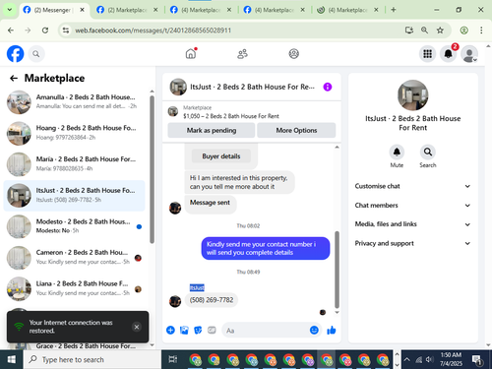Image resolution: width=492 pixels, height=369 pixels.
Task: Open the Friends icon in top navigation
Action: point(242,53)
